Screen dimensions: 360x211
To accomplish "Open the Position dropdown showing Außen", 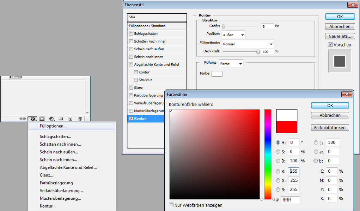I will tap(233, 35).
